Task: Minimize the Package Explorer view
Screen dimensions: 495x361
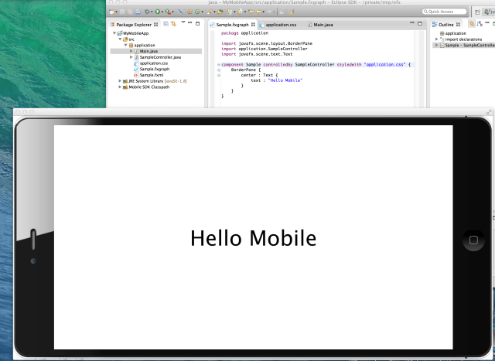Action: tap(189, 22)
